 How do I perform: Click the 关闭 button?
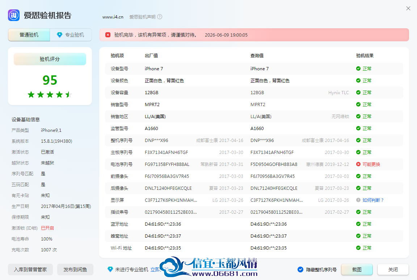click(x=393, y=269)
